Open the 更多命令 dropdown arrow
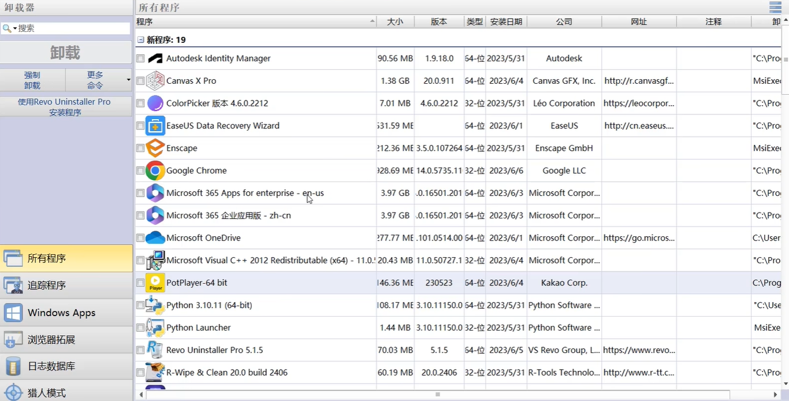Viewport: 789px width, 401px height. pos(128,80)
